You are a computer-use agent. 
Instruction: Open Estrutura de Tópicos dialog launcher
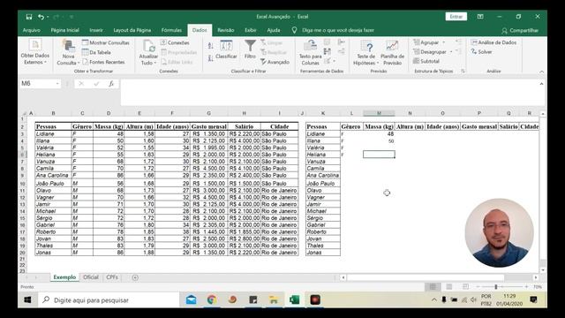click(463, 71)
